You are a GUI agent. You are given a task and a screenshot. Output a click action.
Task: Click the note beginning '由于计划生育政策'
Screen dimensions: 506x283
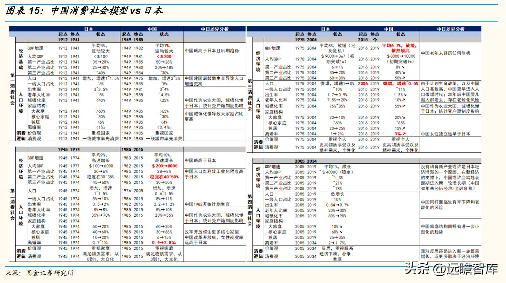(x=450, y=92)
